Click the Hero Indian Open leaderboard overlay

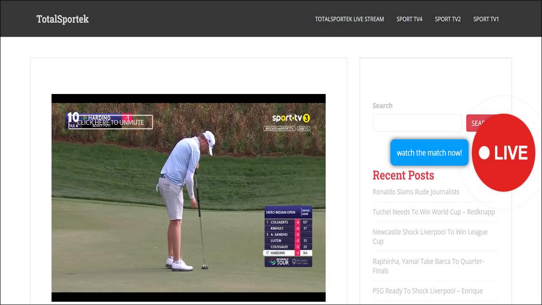click(x=288, y=236)
